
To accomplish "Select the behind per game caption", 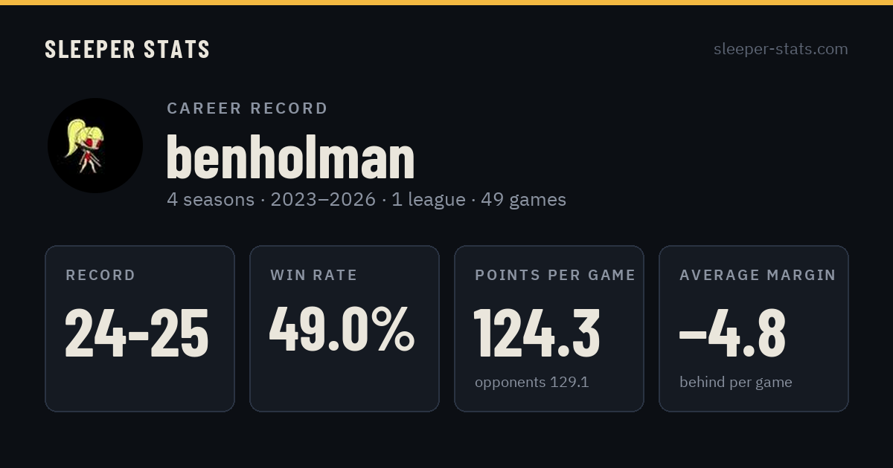I will tap(735, 383).
